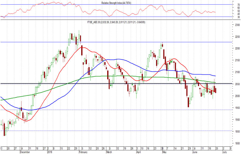
Task: Click the 13 date tick label
Action: point(1,149)
